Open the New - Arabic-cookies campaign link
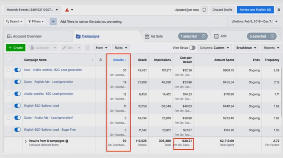283x158 pixels. pos(53,70)
